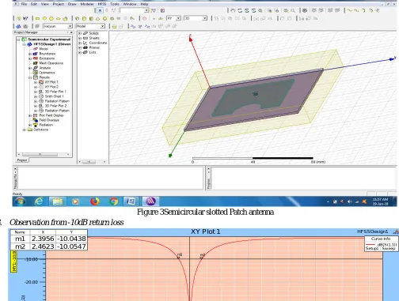Open Internet Explorer from taskbar
Image resolution: width=399 pixels, height=301 pixels.
[x=39, y=201]
